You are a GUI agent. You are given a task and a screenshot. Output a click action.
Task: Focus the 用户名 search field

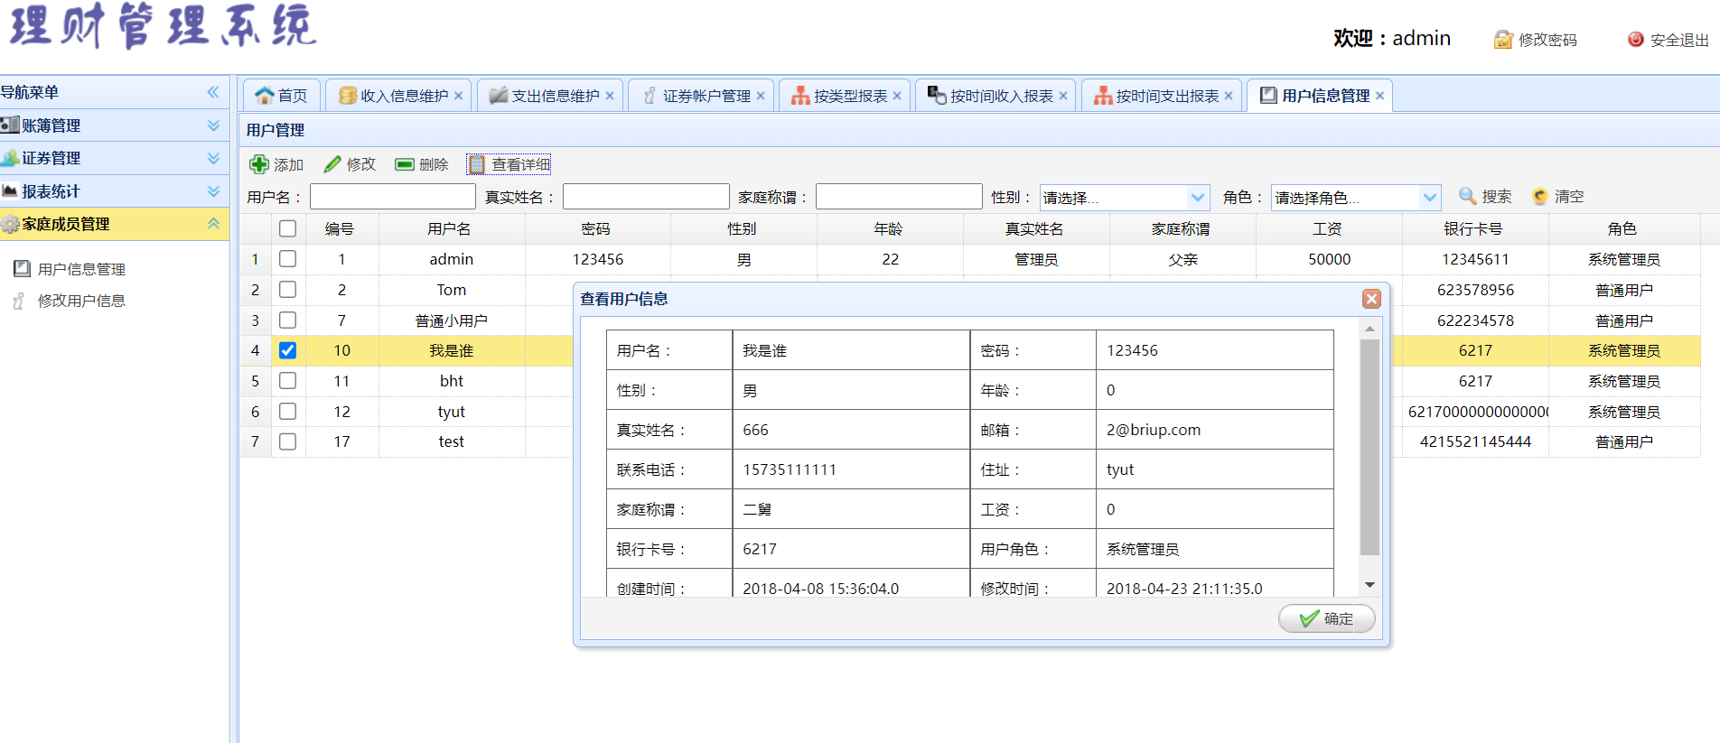point(392,197)
